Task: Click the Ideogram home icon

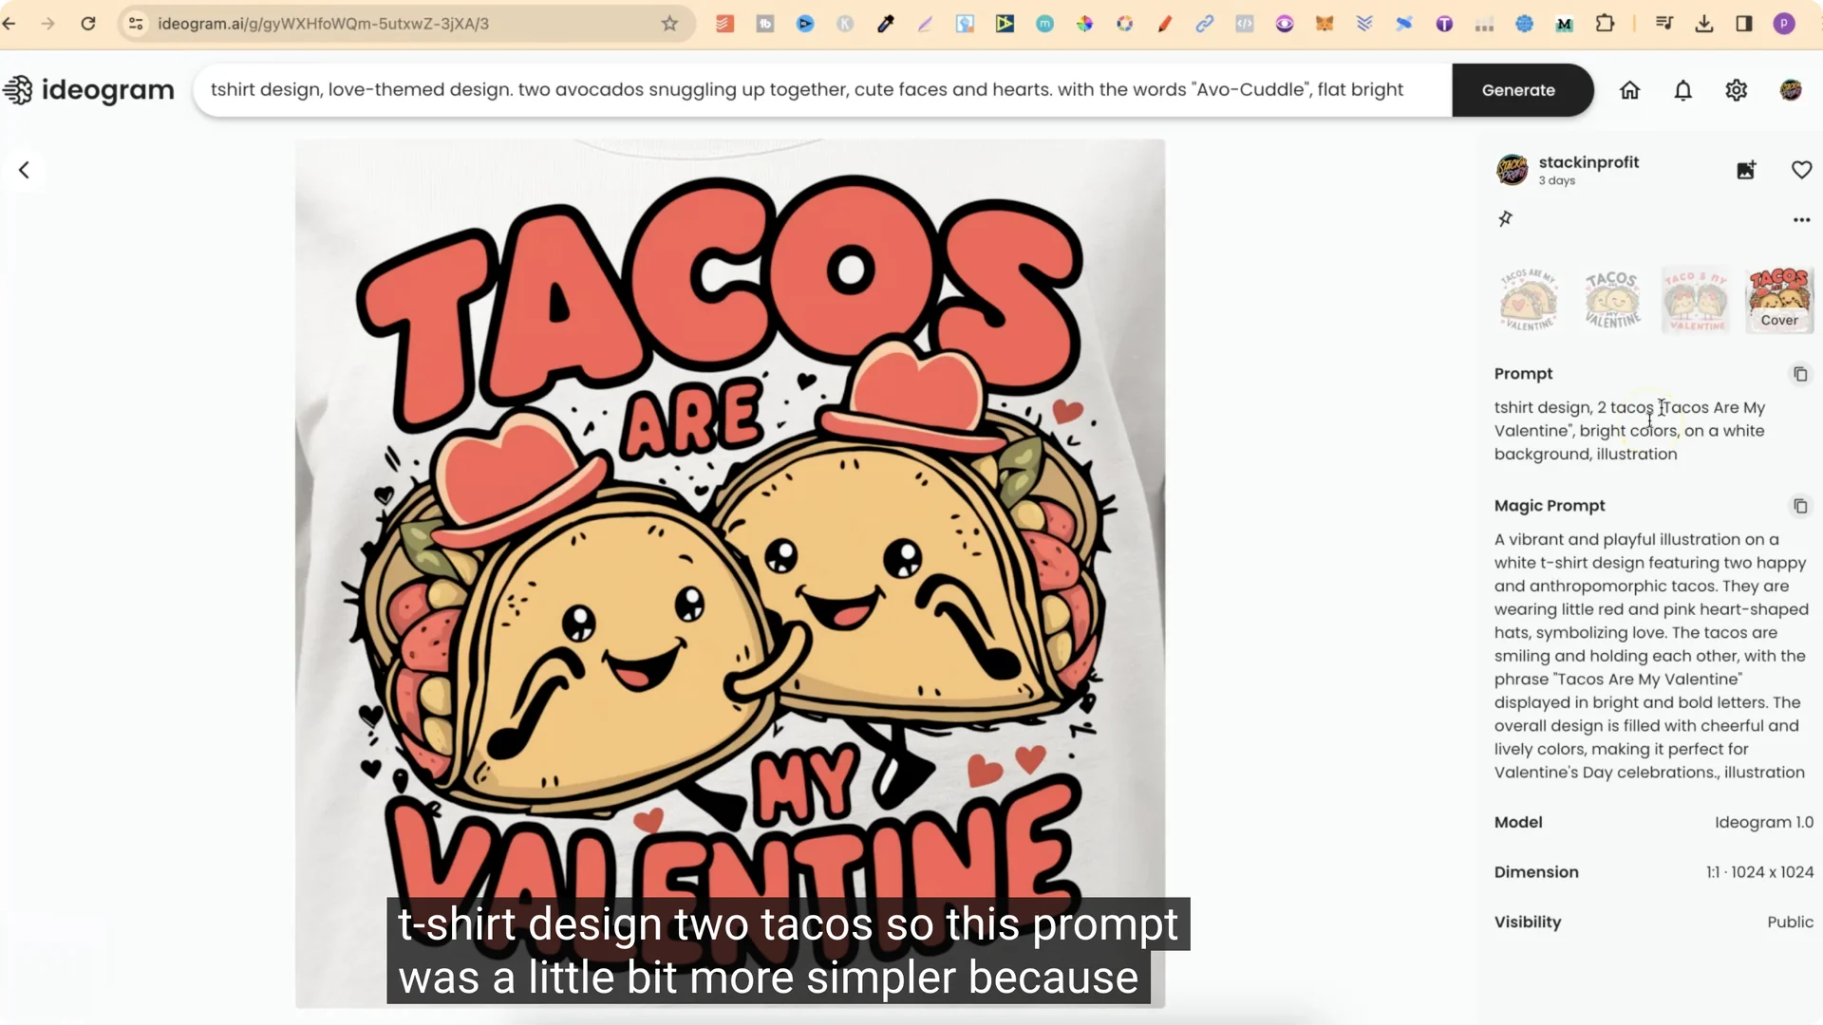Action: [x=1629, y=90]
